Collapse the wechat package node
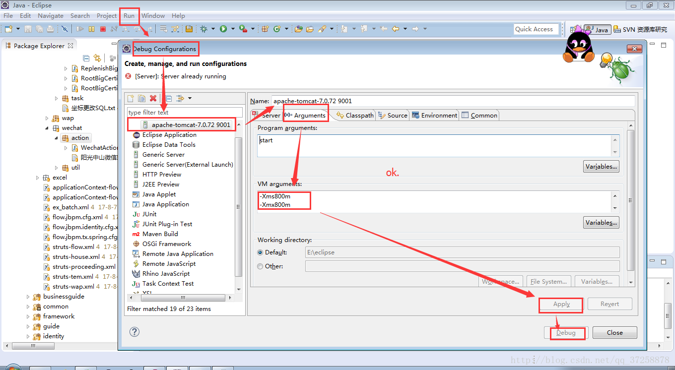The height and width of the screenshot is (370, 675). click(47, 128)
